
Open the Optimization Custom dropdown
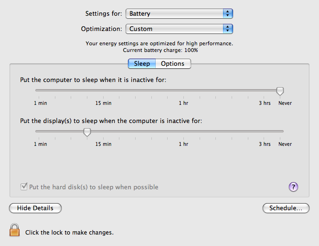click(179, 29)
